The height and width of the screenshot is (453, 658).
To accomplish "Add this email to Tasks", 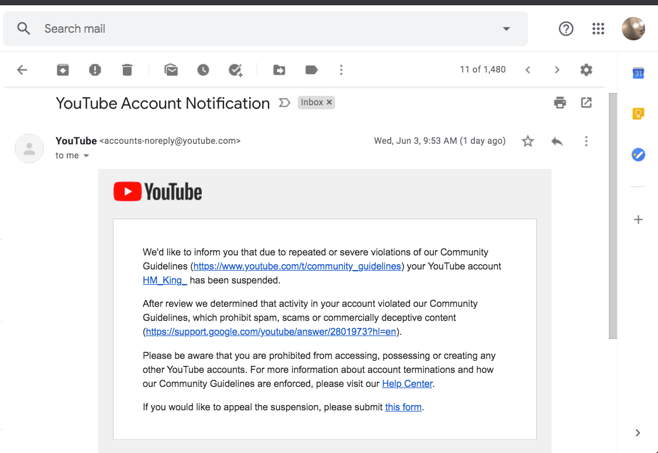I will tap(236, 70).
